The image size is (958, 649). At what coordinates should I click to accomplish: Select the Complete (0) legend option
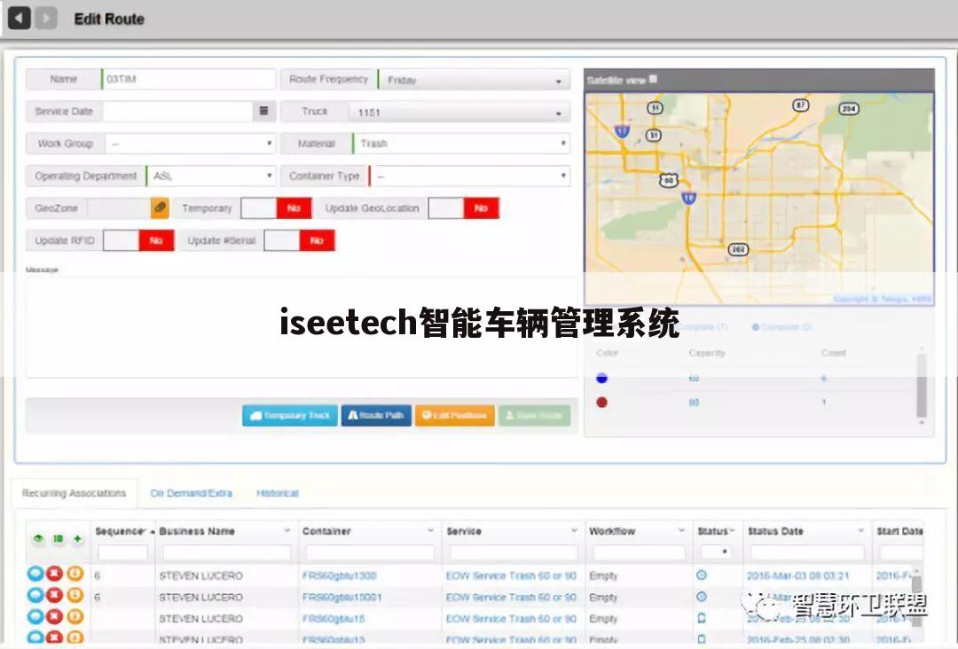pos(782,327)
